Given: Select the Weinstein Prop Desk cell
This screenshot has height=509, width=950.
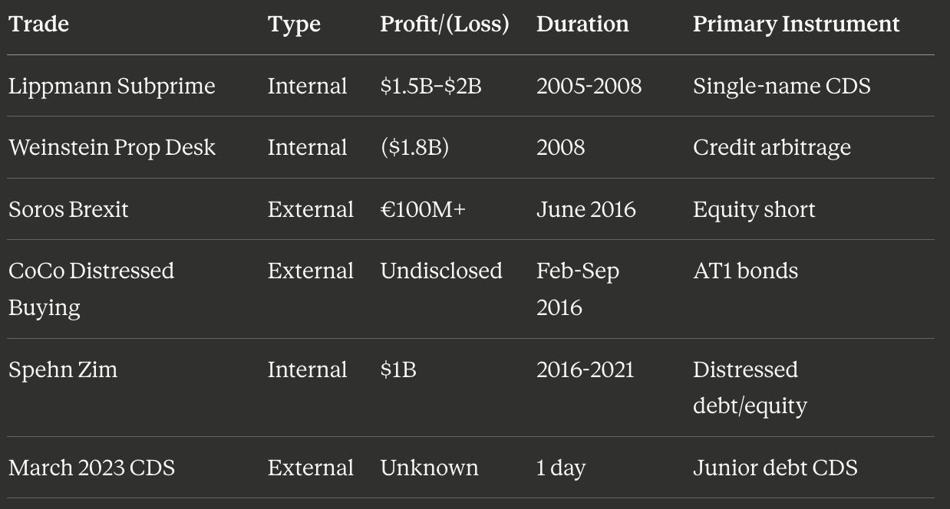Looking at the screenshot, I should (112, 147).
